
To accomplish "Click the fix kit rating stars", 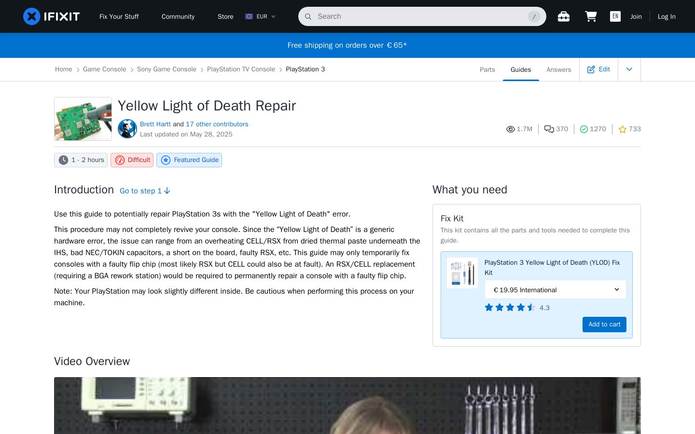I will coord(510,308).
